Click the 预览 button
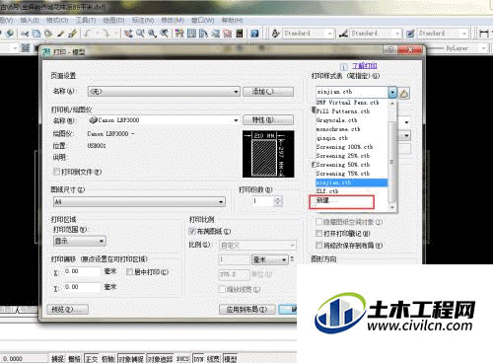493x363 pixels. coord(67,310)
